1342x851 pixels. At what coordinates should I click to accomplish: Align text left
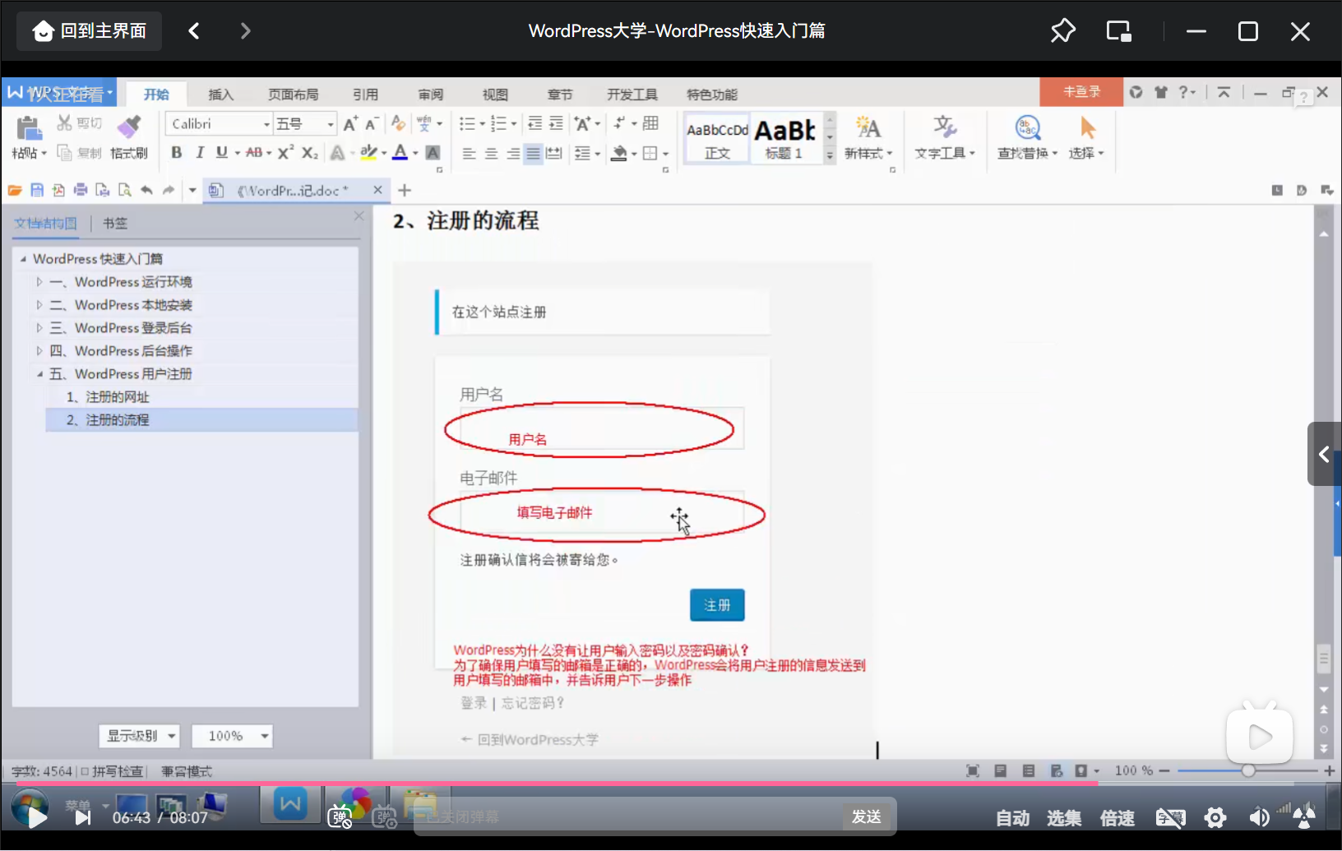point(469,154)
